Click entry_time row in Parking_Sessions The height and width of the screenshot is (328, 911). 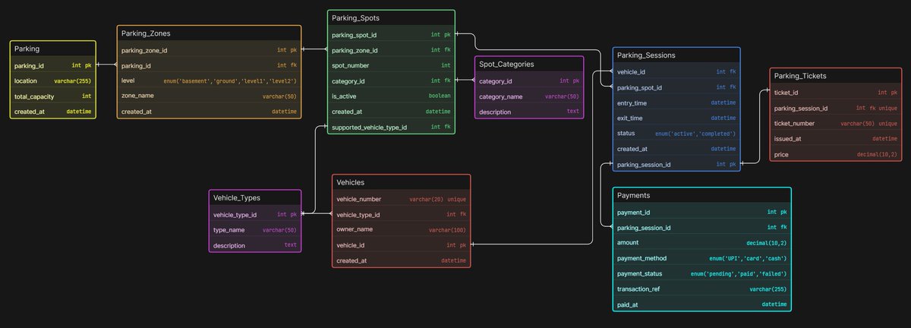point(676,102)
